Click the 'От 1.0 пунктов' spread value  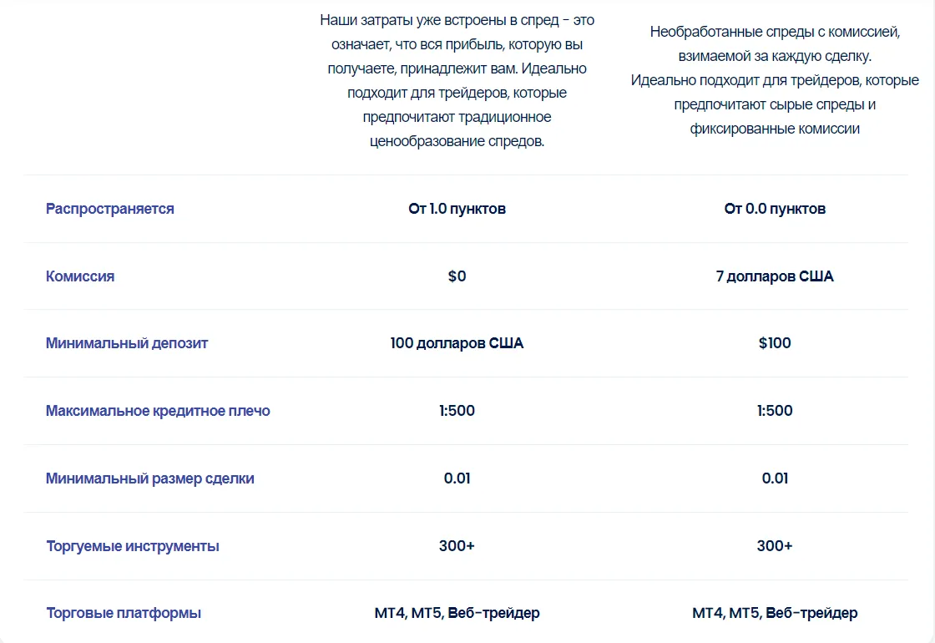coord(457,209)
